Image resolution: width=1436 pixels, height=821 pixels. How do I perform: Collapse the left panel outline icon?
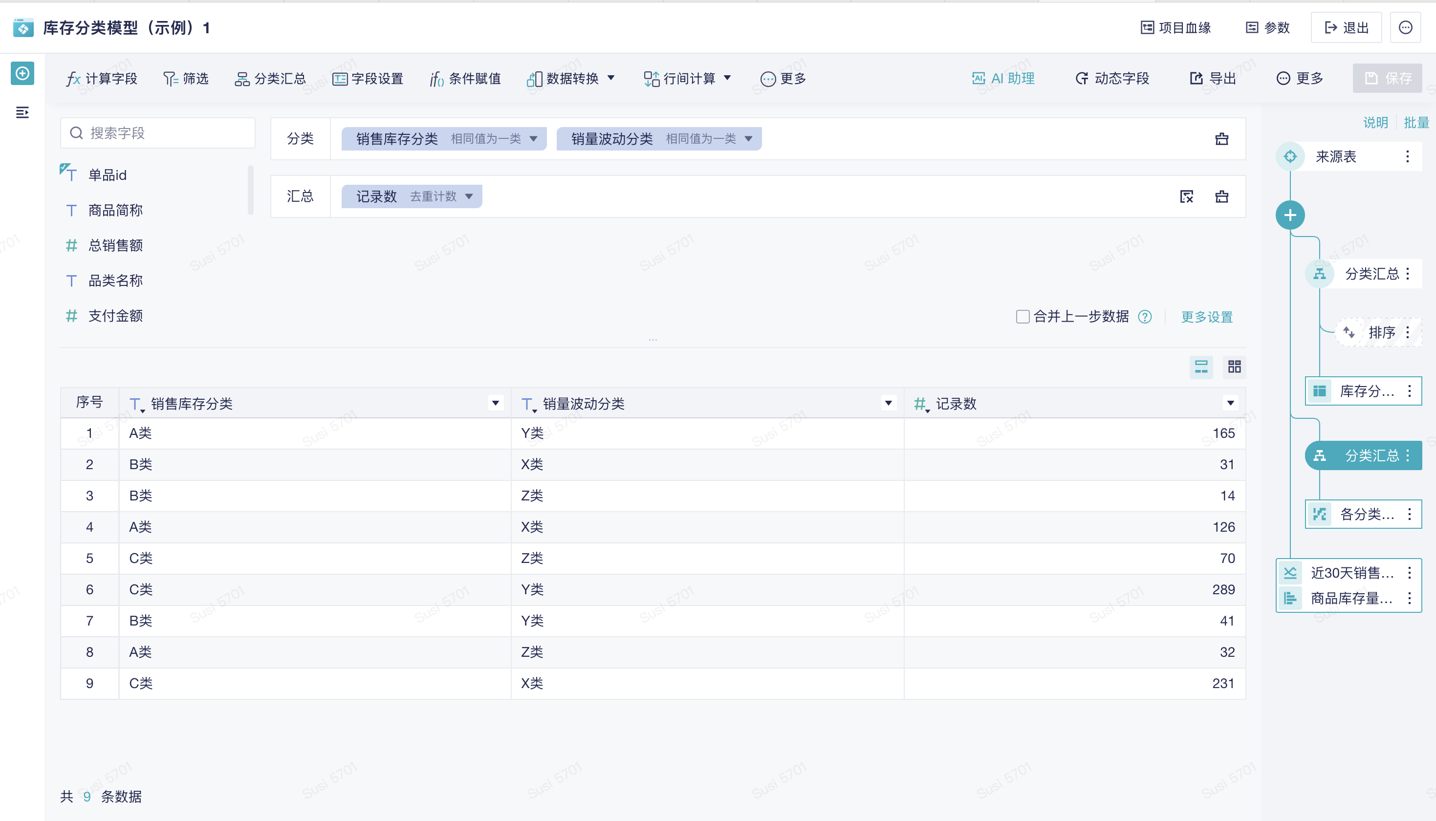[22, 113]
